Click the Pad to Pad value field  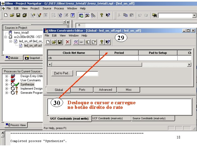(x=87, y=73)
